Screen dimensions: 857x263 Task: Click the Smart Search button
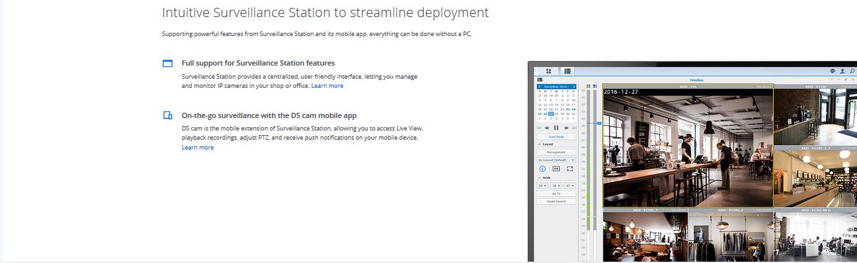coord(557,201)
